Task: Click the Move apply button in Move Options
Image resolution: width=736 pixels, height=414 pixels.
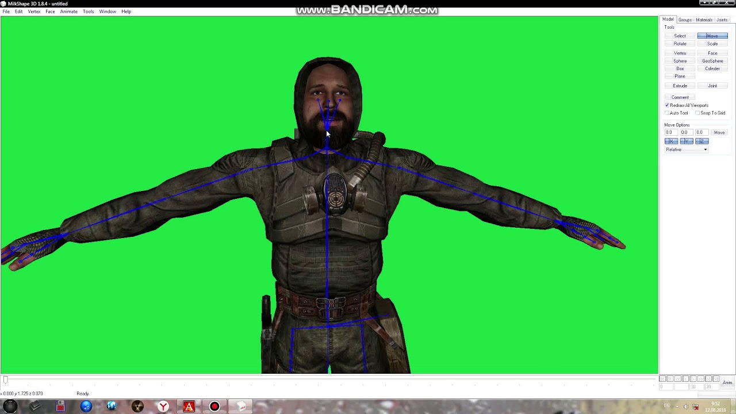Action: (719, 133)
